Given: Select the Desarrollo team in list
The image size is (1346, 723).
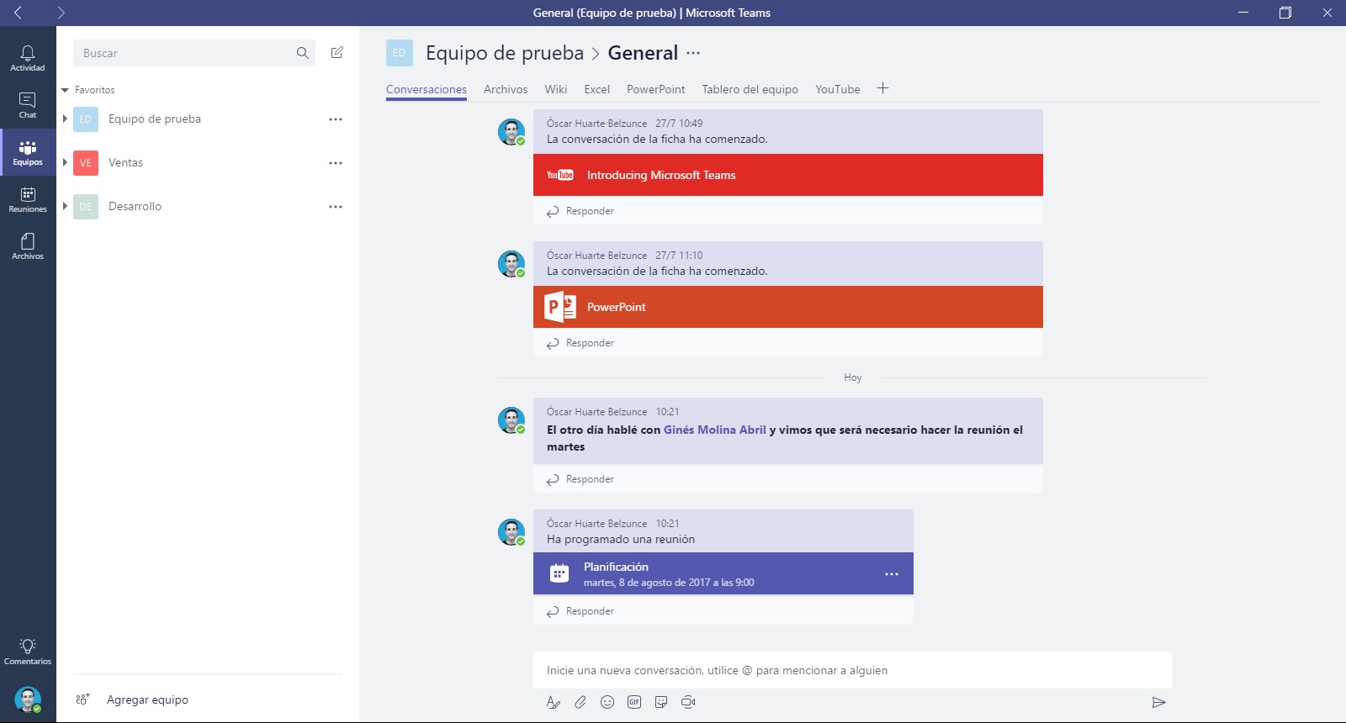Looking at the screenshot, I should [x=135, y=206].
